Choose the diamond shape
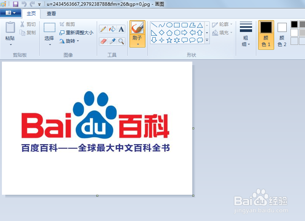The image size is (305, 221). coord(162,33)
